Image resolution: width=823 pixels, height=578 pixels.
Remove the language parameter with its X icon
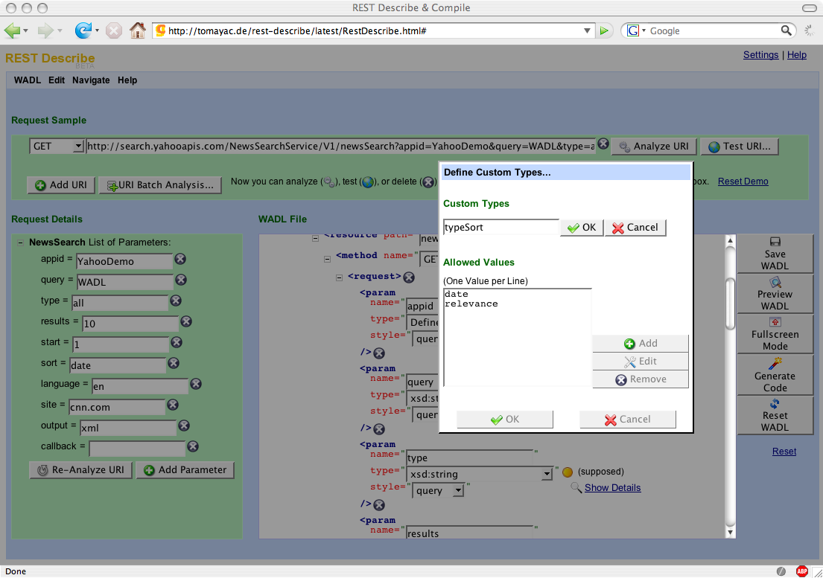click(196, 384)
